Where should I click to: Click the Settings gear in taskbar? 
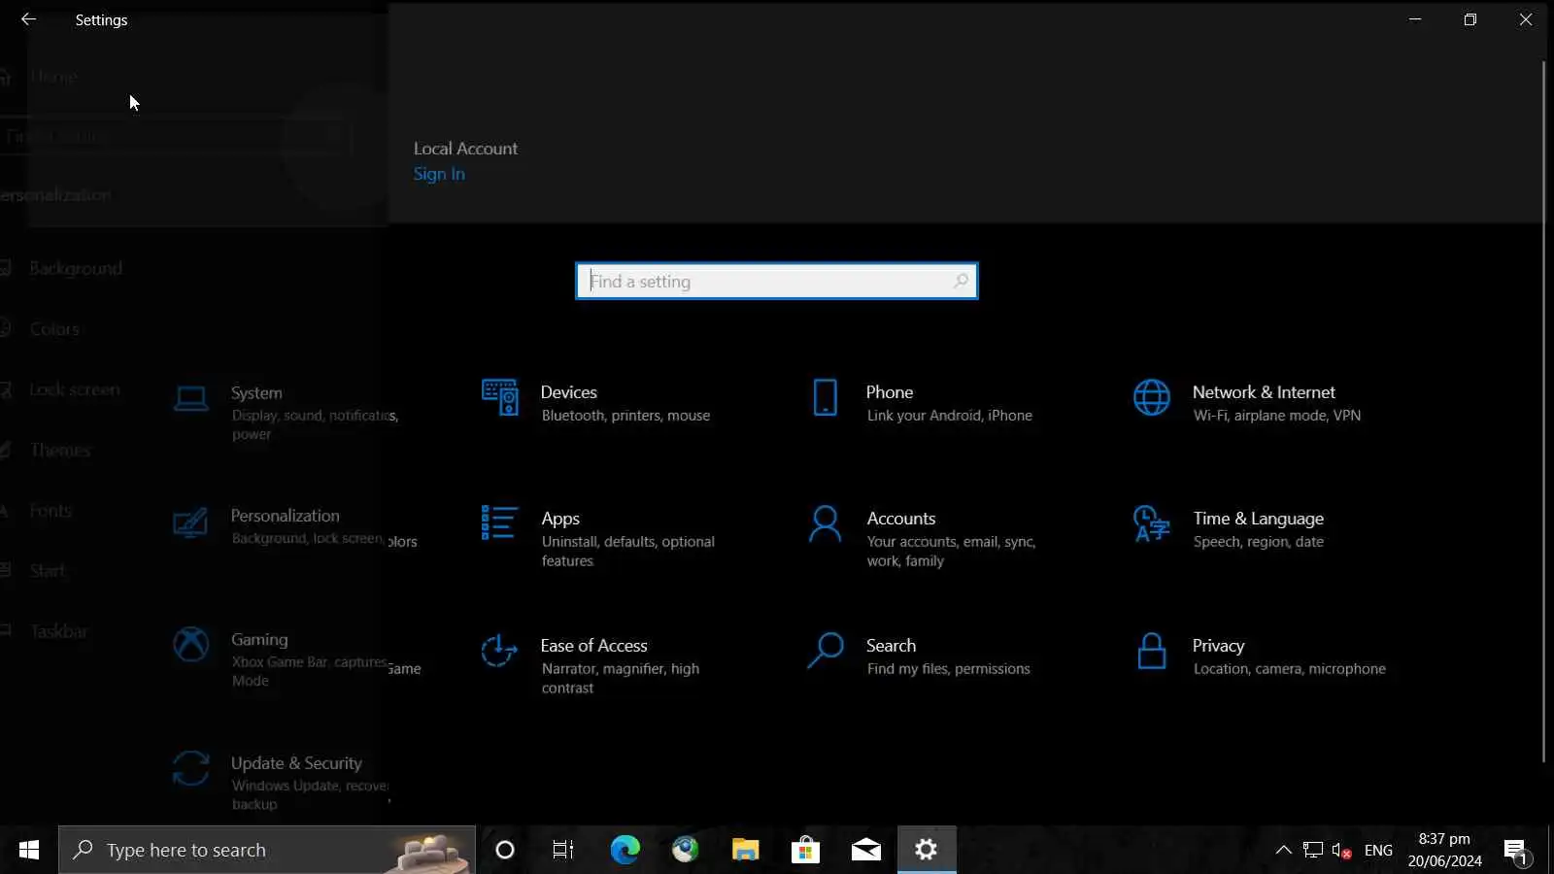coord(927,850)
